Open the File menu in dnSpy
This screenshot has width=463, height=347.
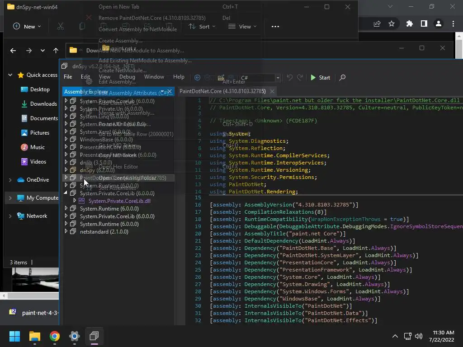68,77
